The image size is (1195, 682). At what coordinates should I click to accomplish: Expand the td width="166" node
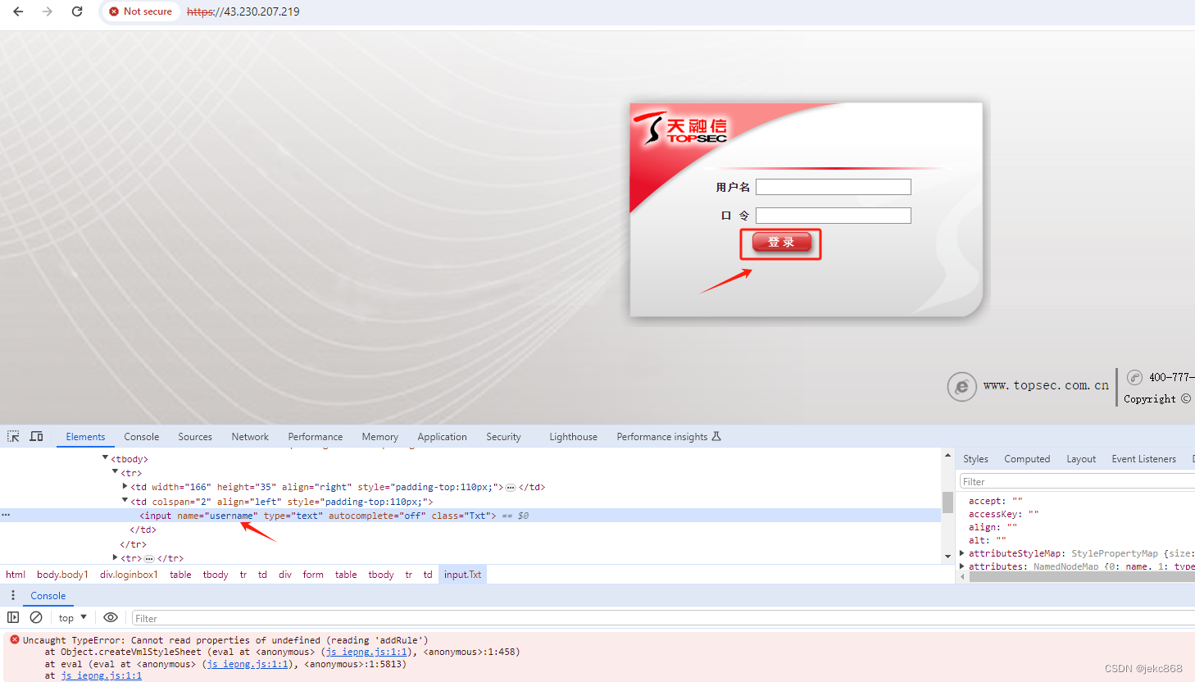click(125, 486)
